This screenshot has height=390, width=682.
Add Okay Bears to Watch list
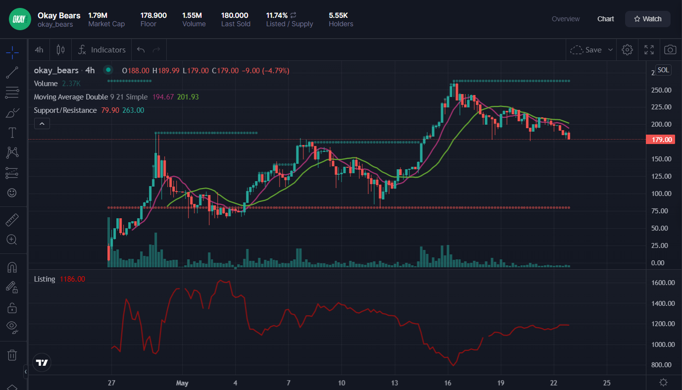click(648, 19)
